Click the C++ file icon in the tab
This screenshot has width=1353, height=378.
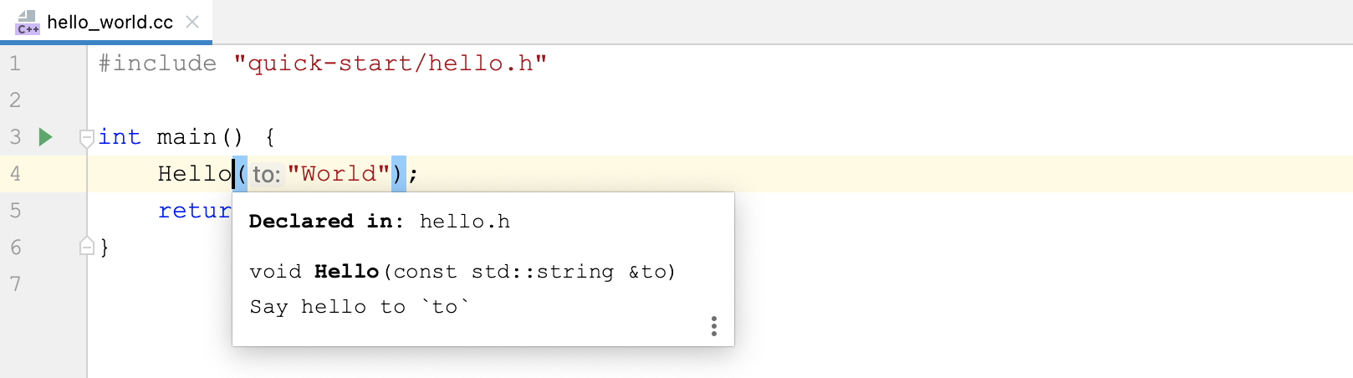[x=28, y=23]
